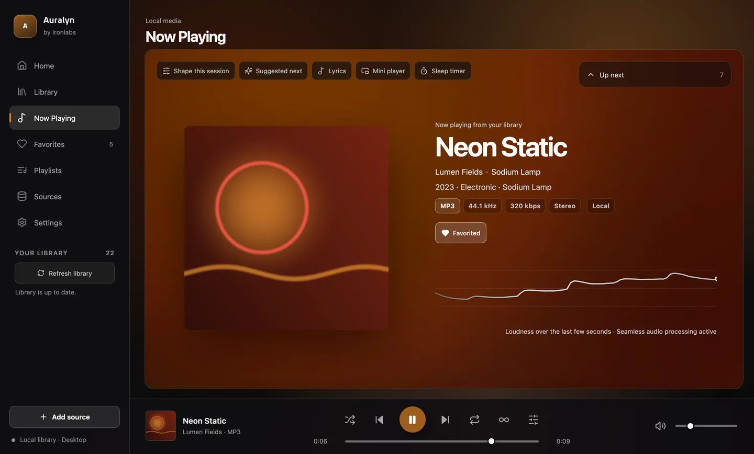Expand the Up next queue
Image resolution: width=754 pixels, height=454 pixels.
655,75
